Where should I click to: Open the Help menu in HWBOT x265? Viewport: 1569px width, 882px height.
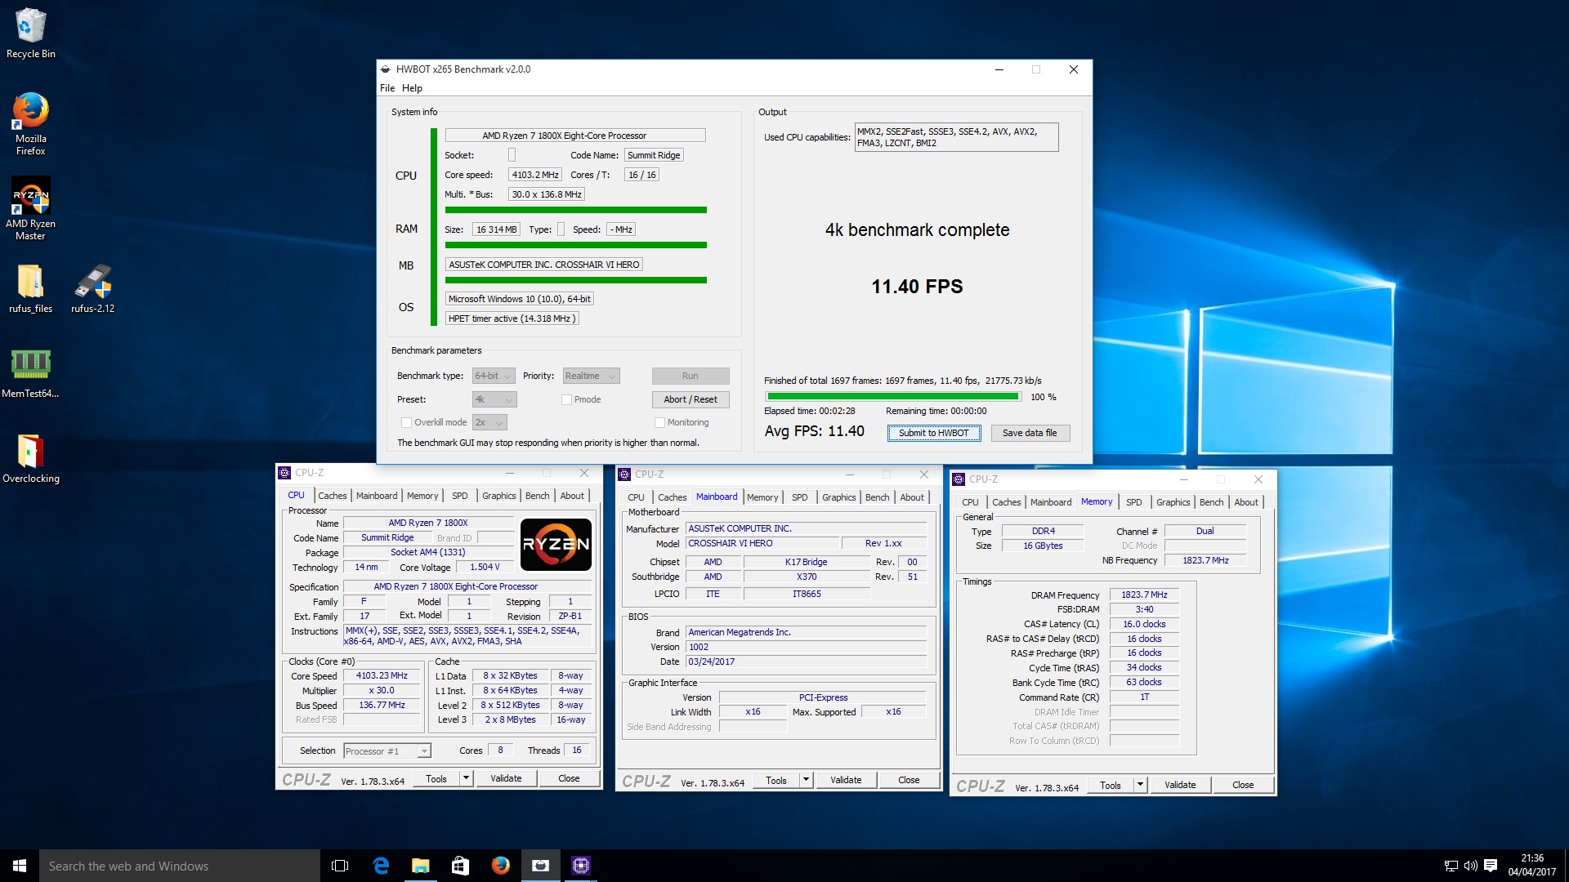pyautogui.click(x=412, y=88)
